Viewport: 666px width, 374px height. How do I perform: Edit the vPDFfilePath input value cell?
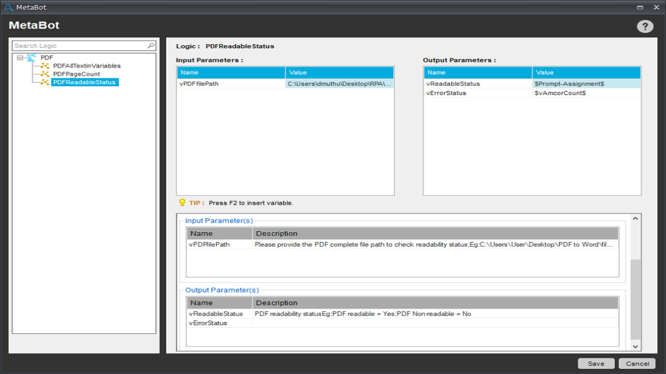tap(339, 84)
